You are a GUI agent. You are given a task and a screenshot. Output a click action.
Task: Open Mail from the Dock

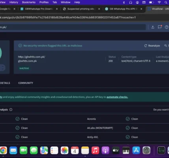click(x=13, y=150)
